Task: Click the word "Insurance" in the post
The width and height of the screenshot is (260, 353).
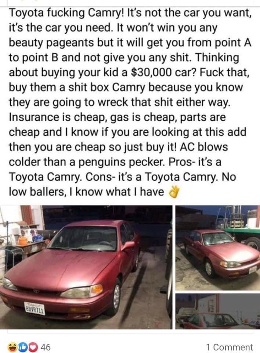Action: pos(40,117)
